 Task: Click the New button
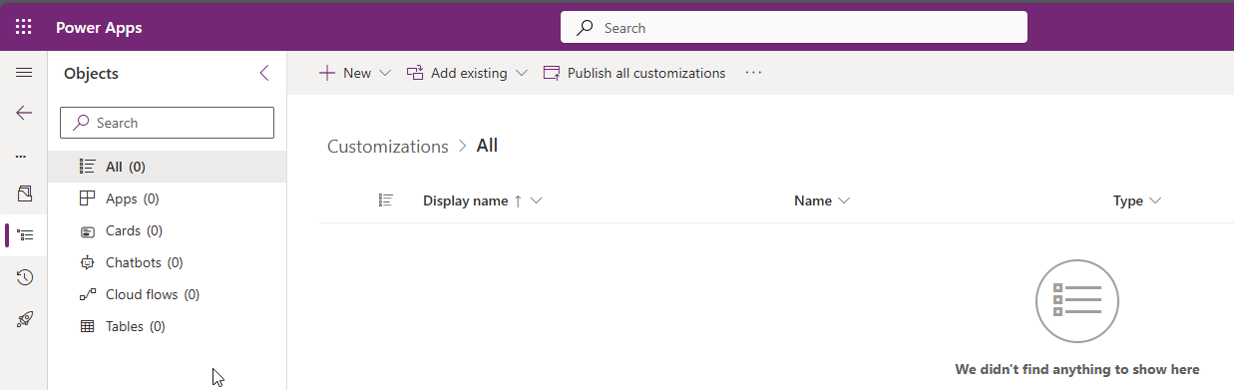click(344, 73)
